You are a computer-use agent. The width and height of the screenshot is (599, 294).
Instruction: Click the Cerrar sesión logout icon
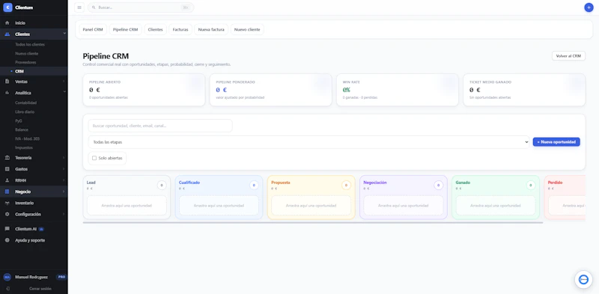click(x=8, y=289)
